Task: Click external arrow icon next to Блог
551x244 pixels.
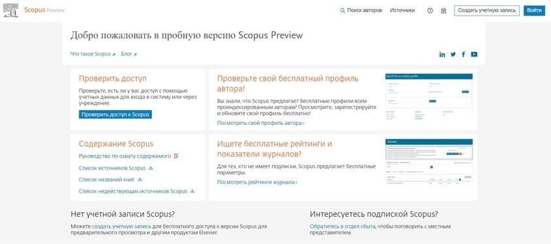Action: (x=135, y=55)
